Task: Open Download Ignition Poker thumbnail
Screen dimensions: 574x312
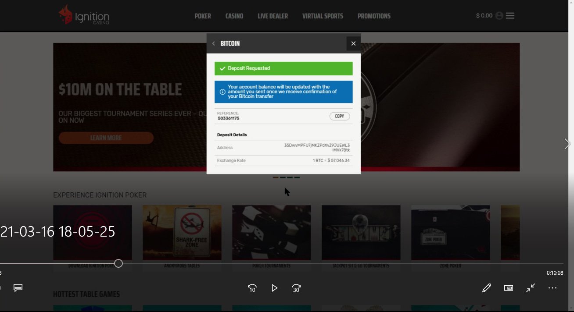Action: click(x=93, y=233)
